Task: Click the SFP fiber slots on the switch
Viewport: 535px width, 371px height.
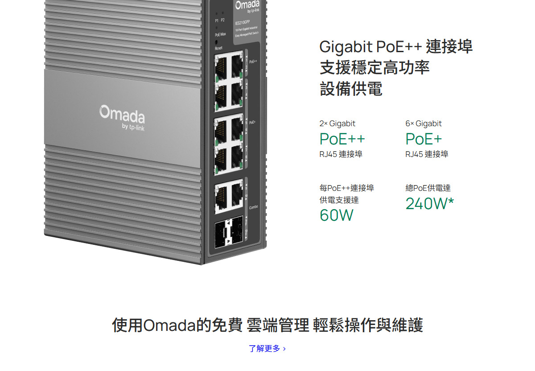Action: click(x=229, y=232)
